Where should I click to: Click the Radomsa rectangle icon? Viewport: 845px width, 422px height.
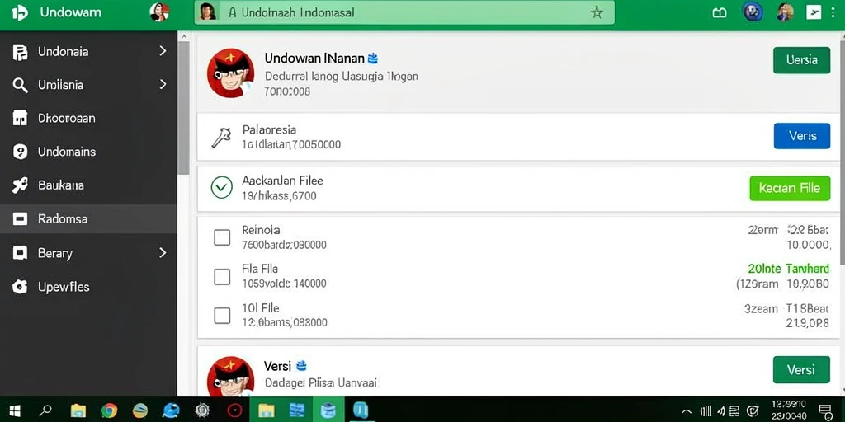(x=20, y=219)
